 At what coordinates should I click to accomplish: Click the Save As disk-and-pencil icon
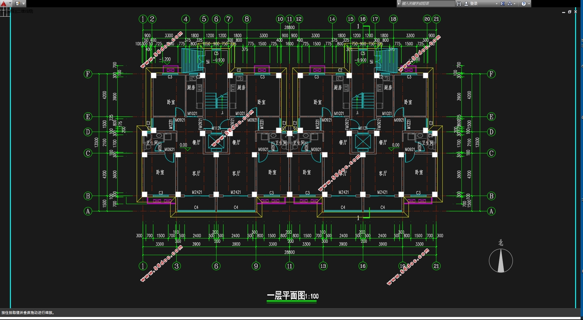coord(18,4)
